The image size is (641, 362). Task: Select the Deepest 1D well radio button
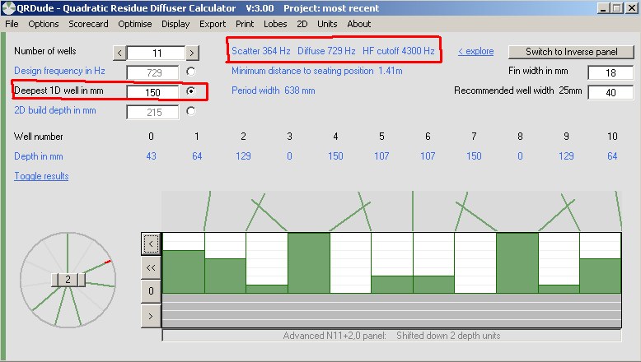pyautogui.click(x=190, y=91)
